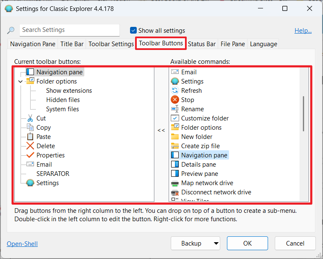This screenshot has height=259, width=323.
Task: Open the Open-Shell link
Action: coord(22,244)
